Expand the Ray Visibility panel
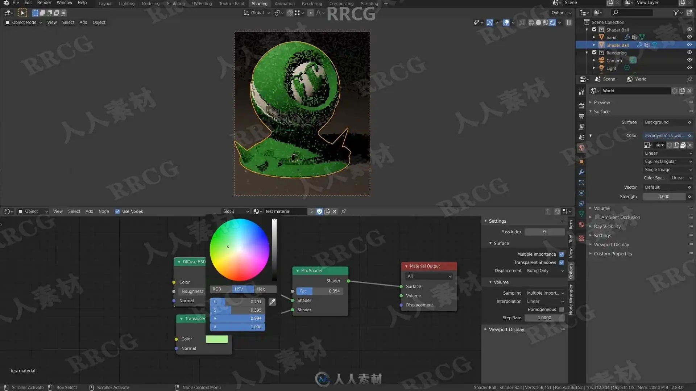Screen dimensions: 696x391 click(x=607, y=227)
